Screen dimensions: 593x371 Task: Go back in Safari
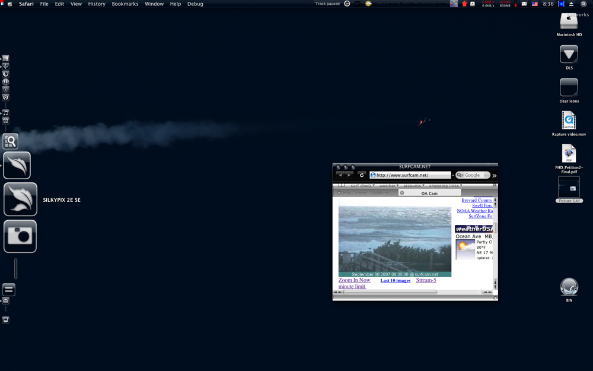tap(340, 175)
